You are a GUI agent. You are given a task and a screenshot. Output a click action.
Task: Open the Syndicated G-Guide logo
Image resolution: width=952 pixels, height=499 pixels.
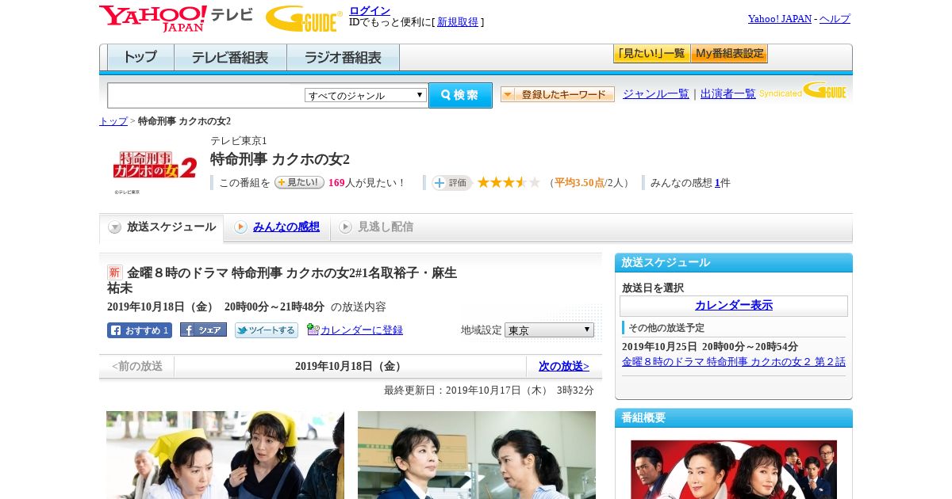pyautogui.click(x=803, y=90)
